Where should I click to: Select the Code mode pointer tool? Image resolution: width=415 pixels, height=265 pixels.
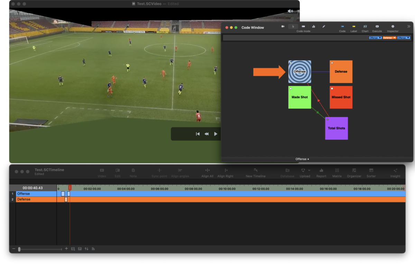[x=293, y=26]
